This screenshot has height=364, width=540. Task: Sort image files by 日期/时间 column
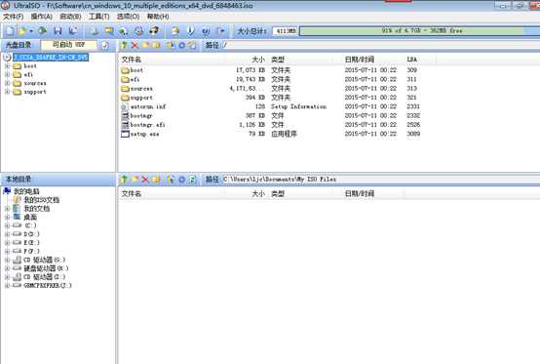(360, 60)
